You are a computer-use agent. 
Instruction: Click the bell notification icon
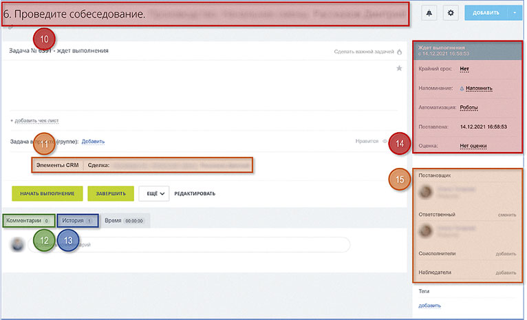pyautogui.click(x=429, y=13)
